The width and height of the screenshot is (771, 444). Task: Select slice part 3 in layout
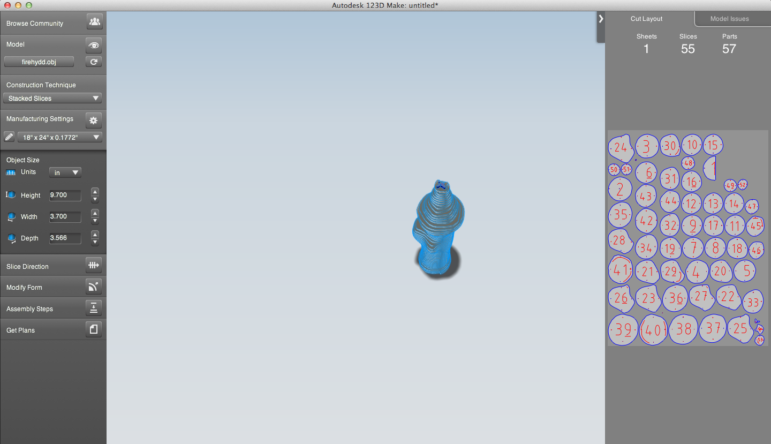(x=647, y=146)
